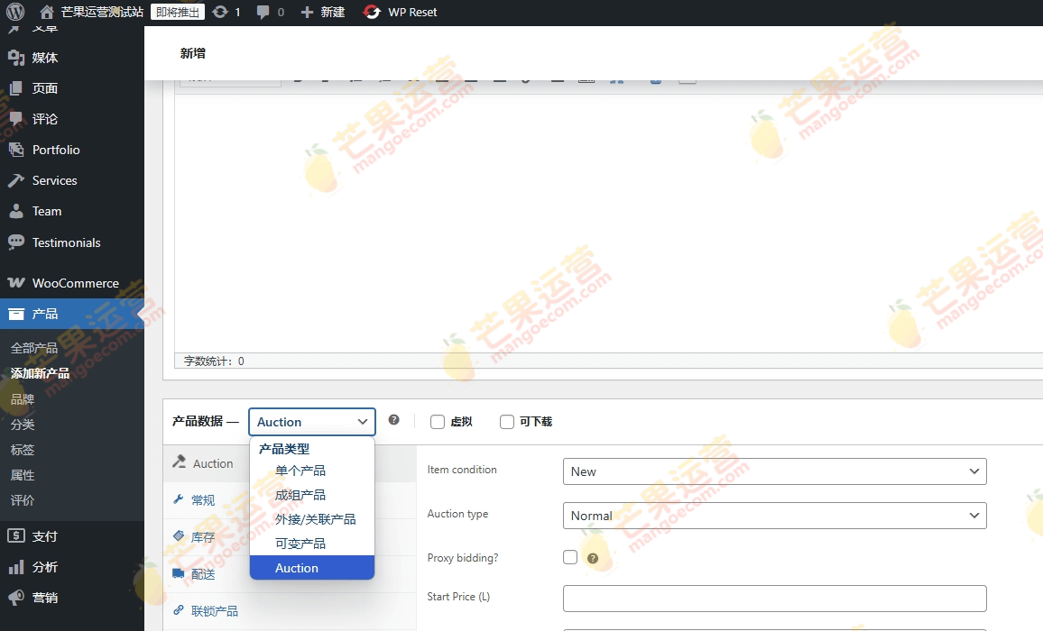Click the Portfolio icon in sidebar
The width and height of the screenshot is (1043, 631).
pyautogui.click(x=16, y=150)
